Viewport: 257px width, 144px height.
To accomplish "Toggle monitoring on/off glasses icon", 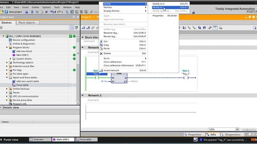I will point(215,28).
